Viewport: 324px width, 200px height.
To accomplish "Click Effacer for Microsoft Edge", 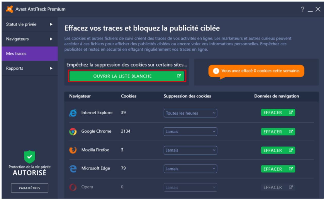I will (278, 169).
